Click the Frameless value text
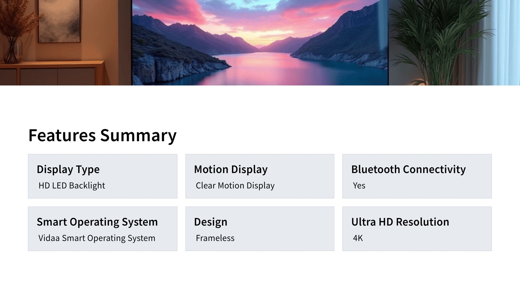The image size is (520, 293). pos(215,238)
